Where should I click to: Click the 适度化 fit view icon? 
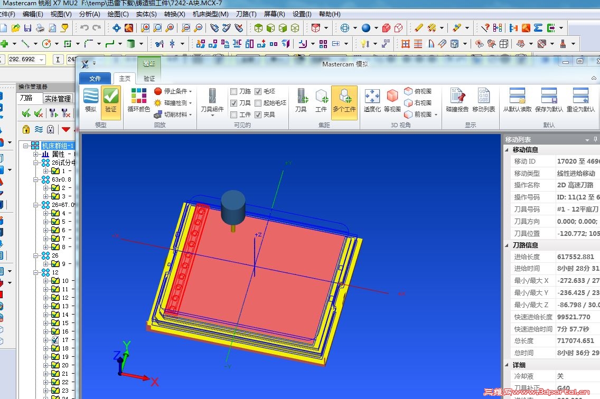click(x=372, y=101)
